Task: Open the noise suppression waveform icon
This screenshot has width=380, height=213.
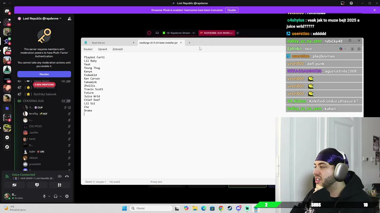Action: click(60, 176)
